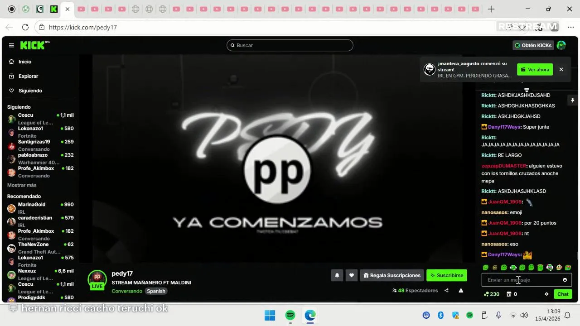Close the active Kick tab
The height and width of the screenshot is (326, 580).
point(68,9)
